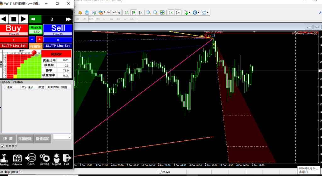Select the M15 timeframe
The image size is (322, 176).
[x=91, y=19]
